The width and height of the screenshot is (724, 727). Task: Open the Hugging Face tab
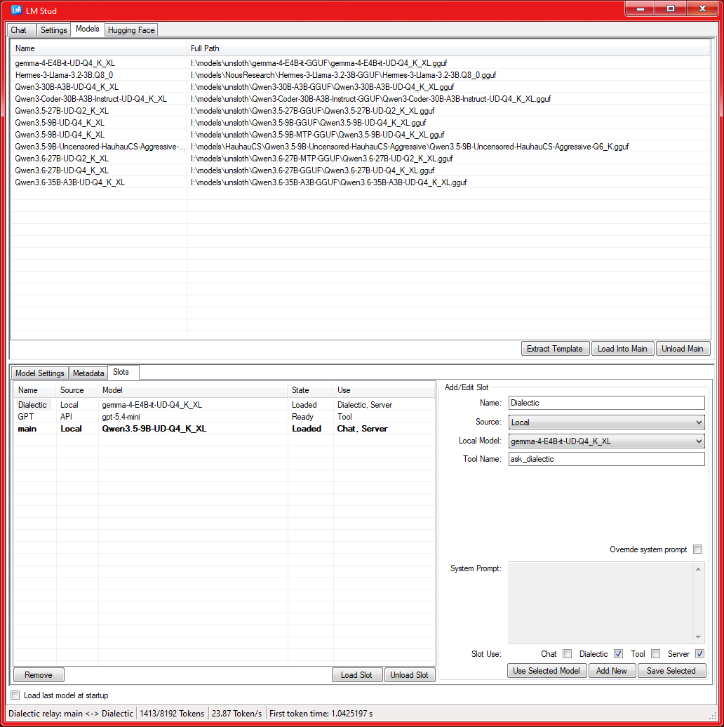pyautogui.click(x=131, y=30)
